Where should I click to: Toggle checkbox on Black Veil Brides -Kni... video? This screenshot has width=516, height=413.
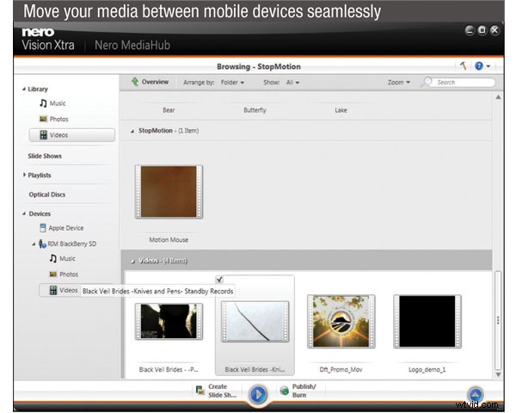pos(219,280)
